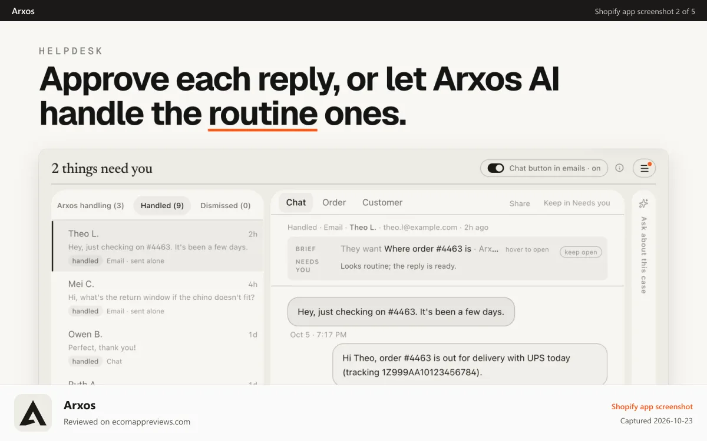Click the reply bubble with UPS tracking

[x=470, y=365]
